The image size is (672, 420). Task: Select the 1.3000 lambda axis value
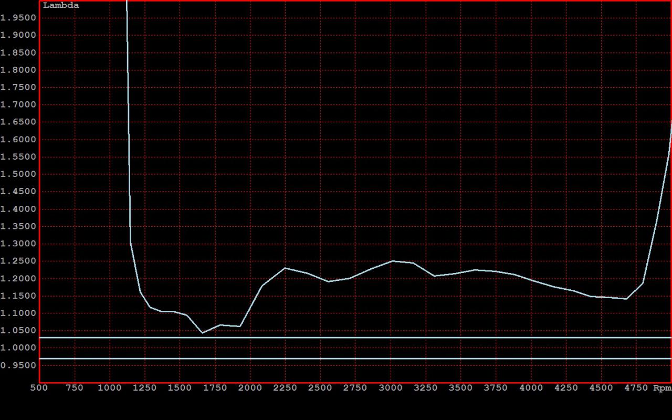pyautogui.click(x=18, y=244)
